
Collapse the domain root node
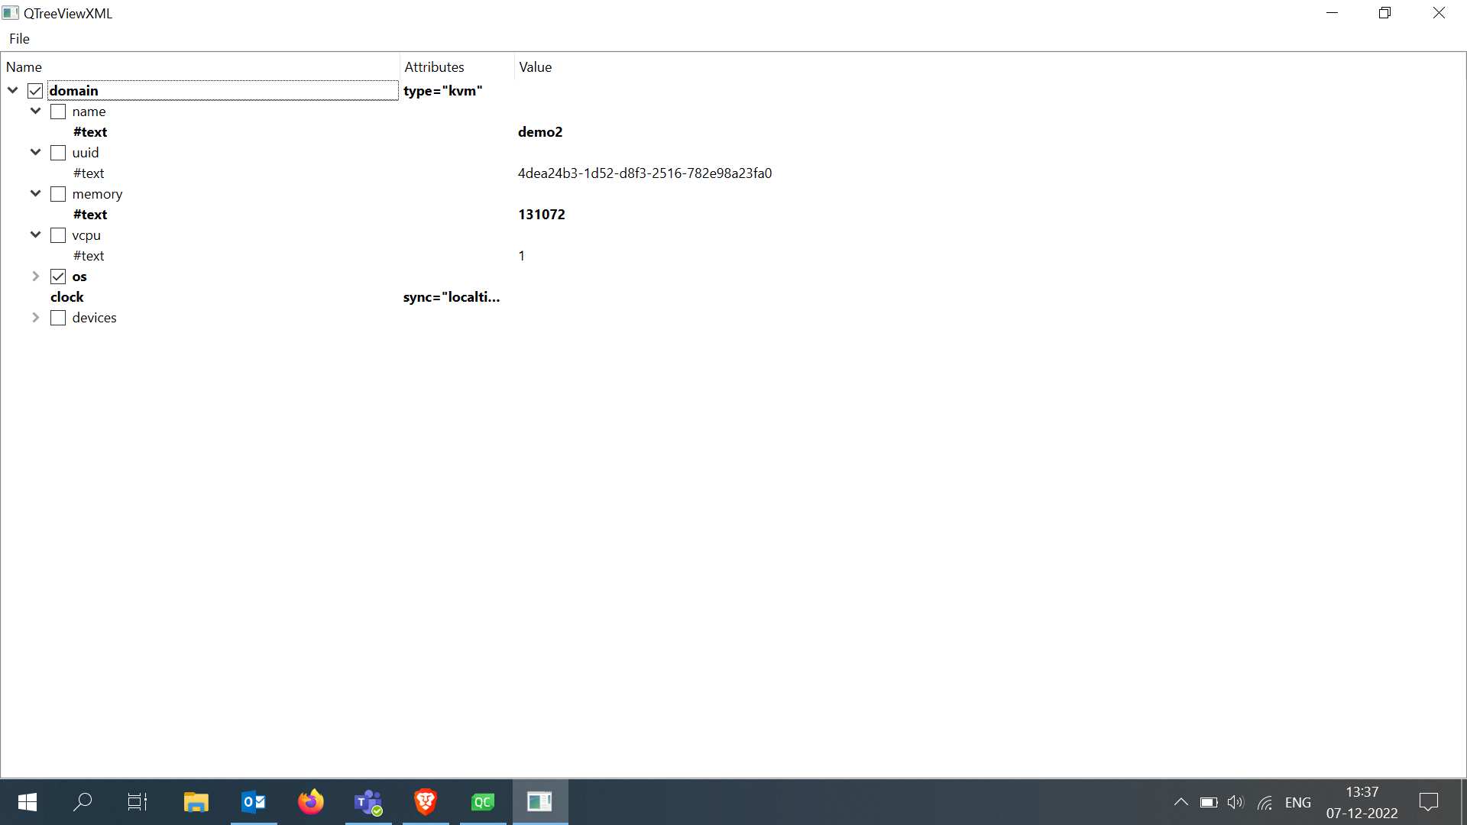point(13,91)
